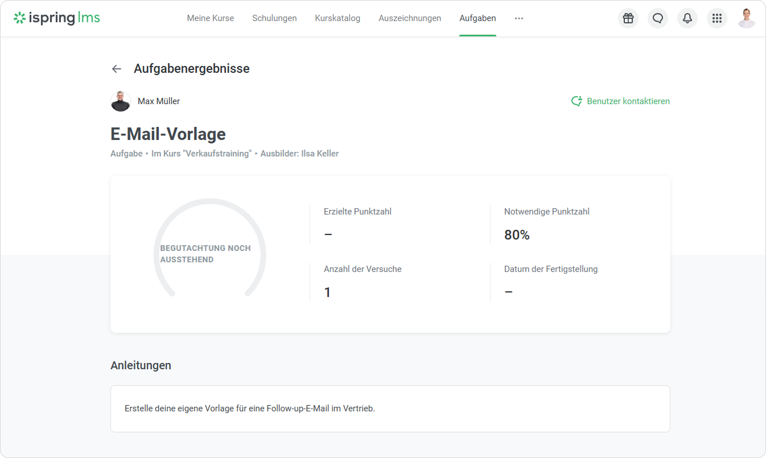Switch to Kurskatalog tab
Viewport: 766px width, 458px height.
click(337, 18)
